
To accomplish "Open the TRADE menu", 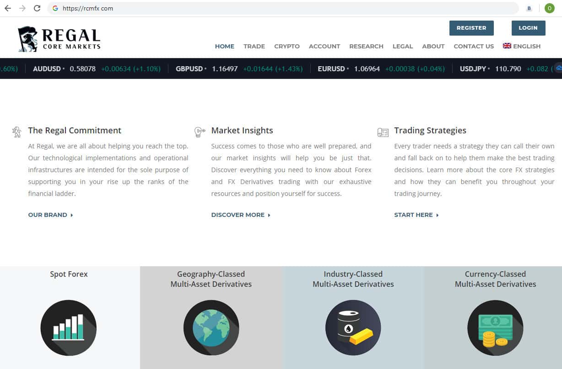I will pos(254,46).
